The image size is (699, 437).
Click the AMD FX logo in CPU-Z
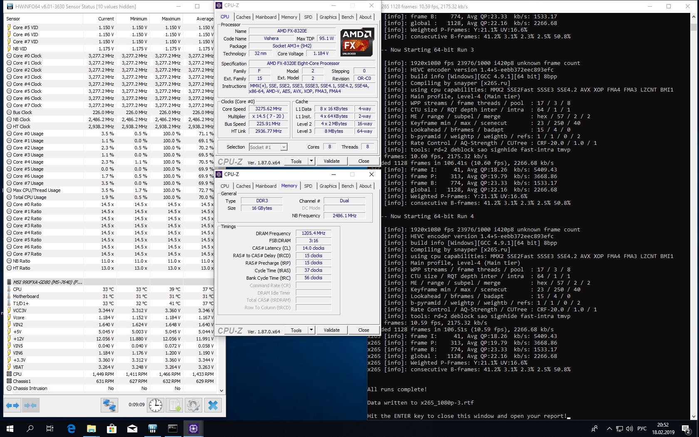357,42
